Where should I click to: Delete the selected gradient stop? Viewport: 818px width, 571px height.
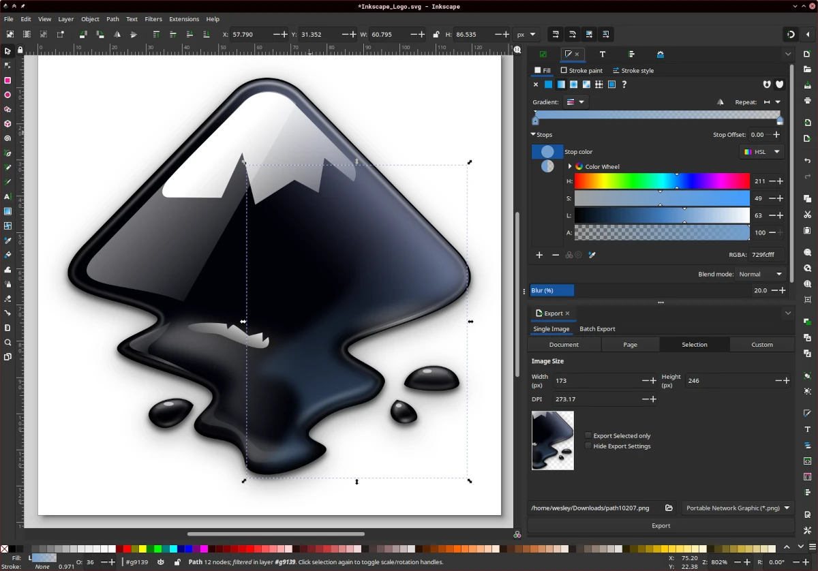tap(556, 255)
